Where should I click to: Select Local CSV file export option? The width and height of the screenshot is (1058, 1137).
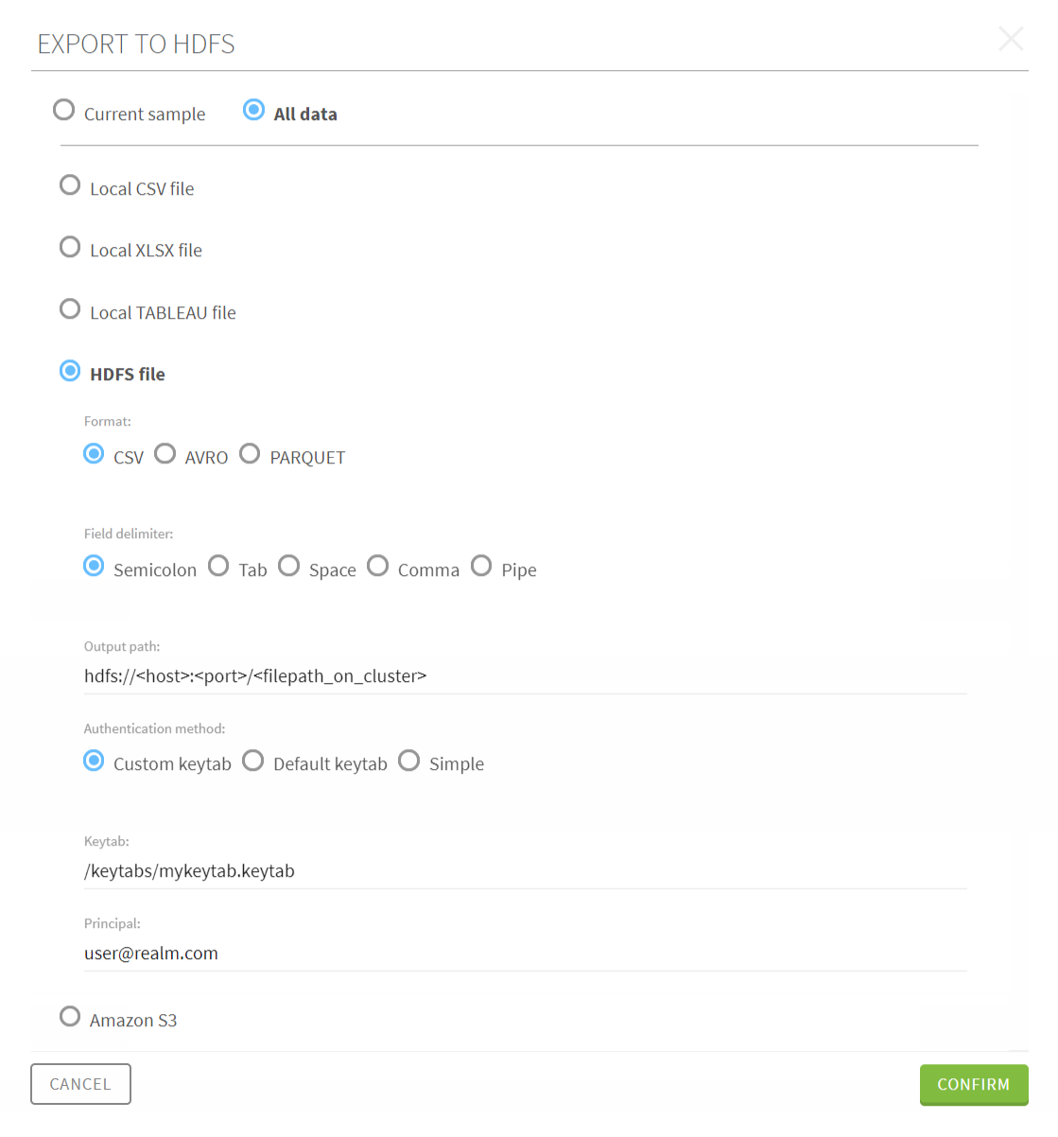[x=70, y=185]
